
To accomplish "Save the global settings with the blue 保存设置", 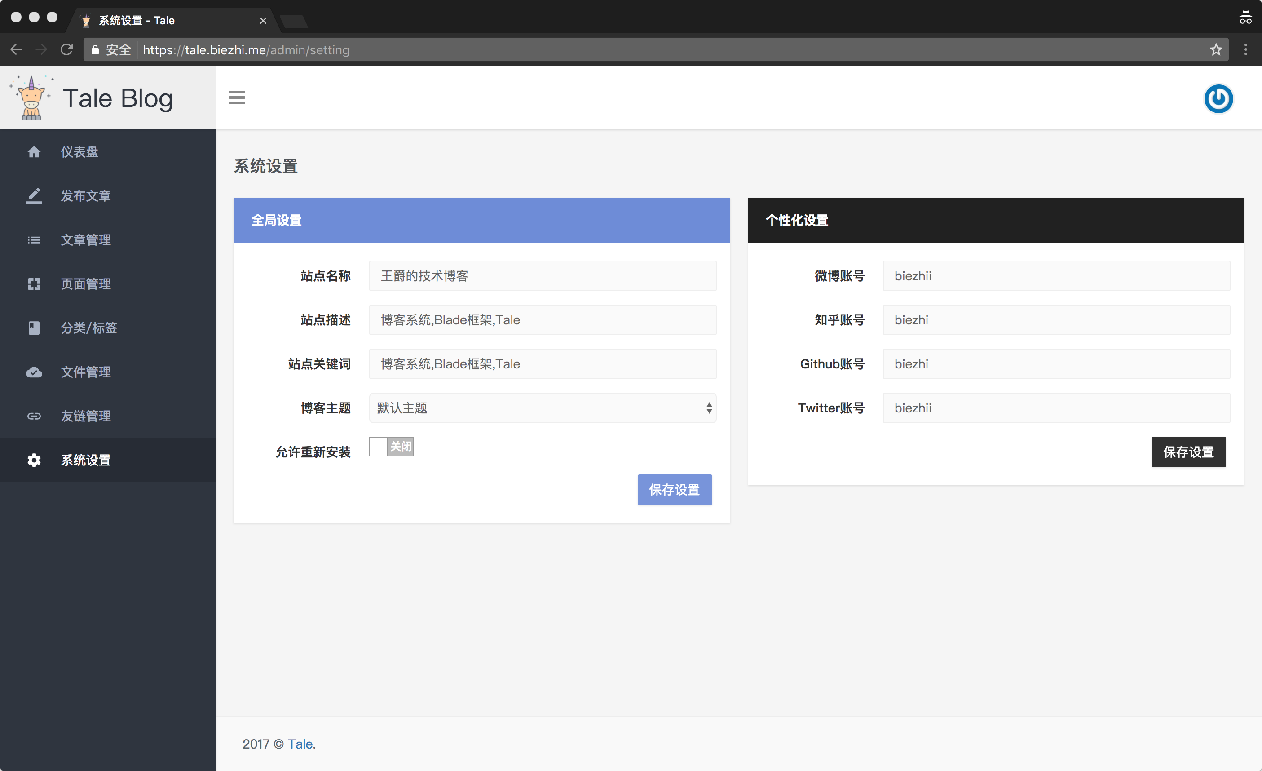I will tap(674, 490).
